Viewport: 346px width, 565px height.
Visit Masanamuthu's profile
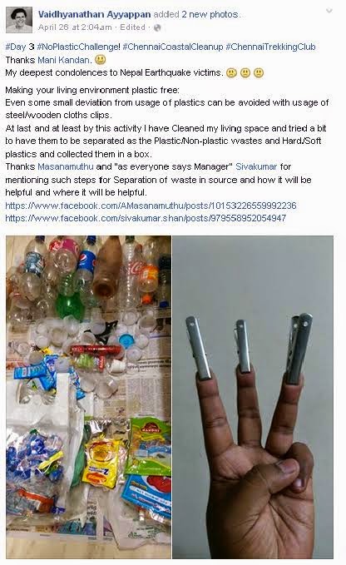[x=66, y=166]
